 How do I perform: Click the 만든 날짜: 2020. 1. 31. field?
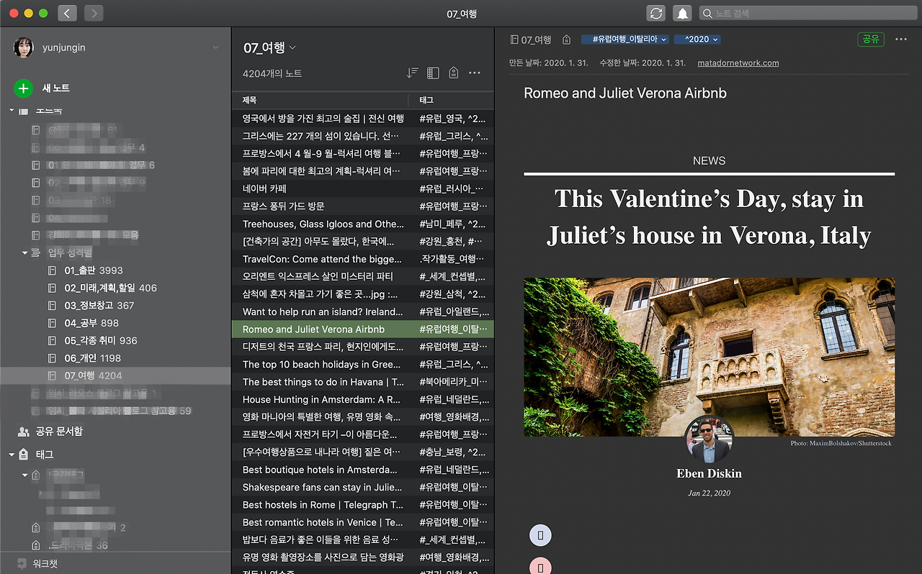[547, 63]
